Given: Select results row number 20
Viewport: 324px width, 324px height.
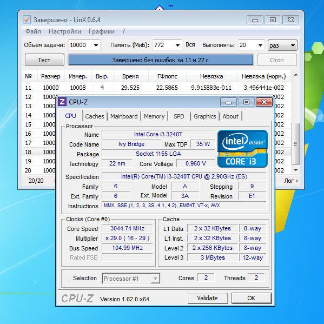Looking at the screenshot, I should point(38,170).
